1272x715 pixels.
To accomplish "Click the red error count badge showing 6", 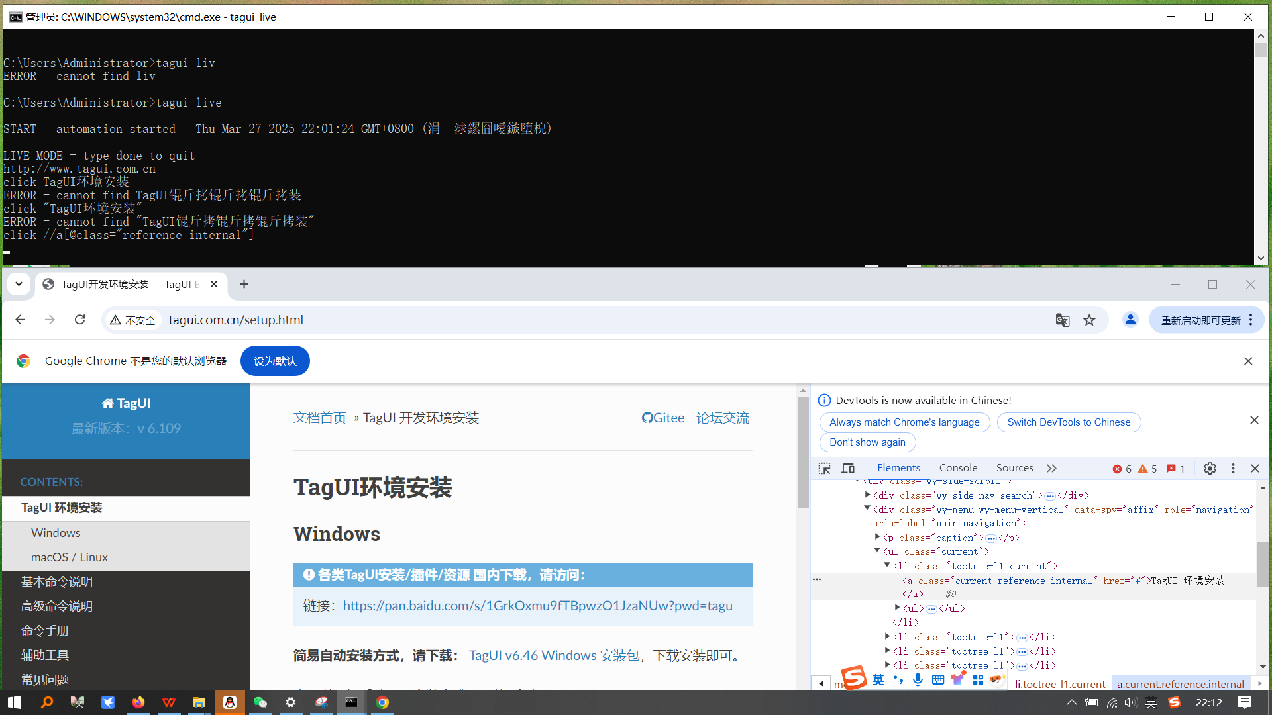I will [1122, 469].
